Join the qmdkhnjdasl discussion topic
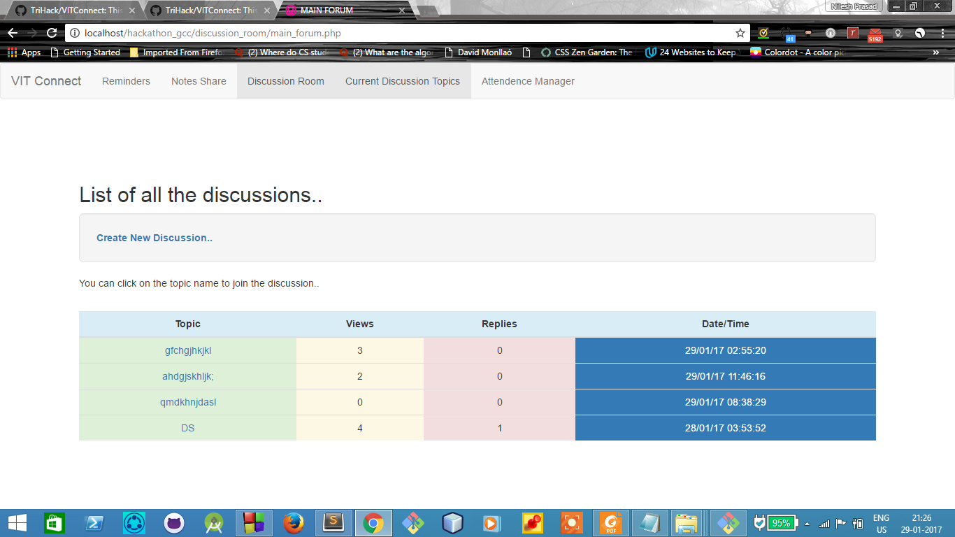The height and width of the screenshot is (537, 955). (x=188, y=402)
